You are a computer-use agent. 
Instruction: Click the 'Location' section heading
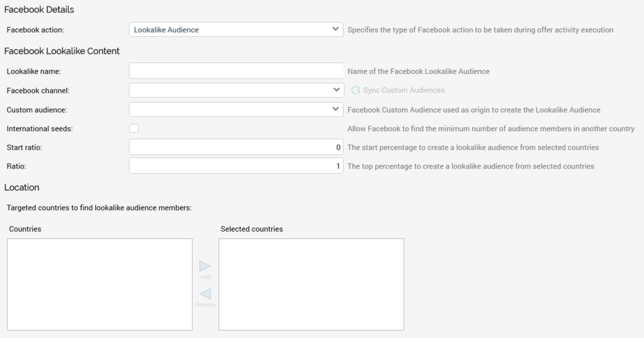(x=22, y=186)
